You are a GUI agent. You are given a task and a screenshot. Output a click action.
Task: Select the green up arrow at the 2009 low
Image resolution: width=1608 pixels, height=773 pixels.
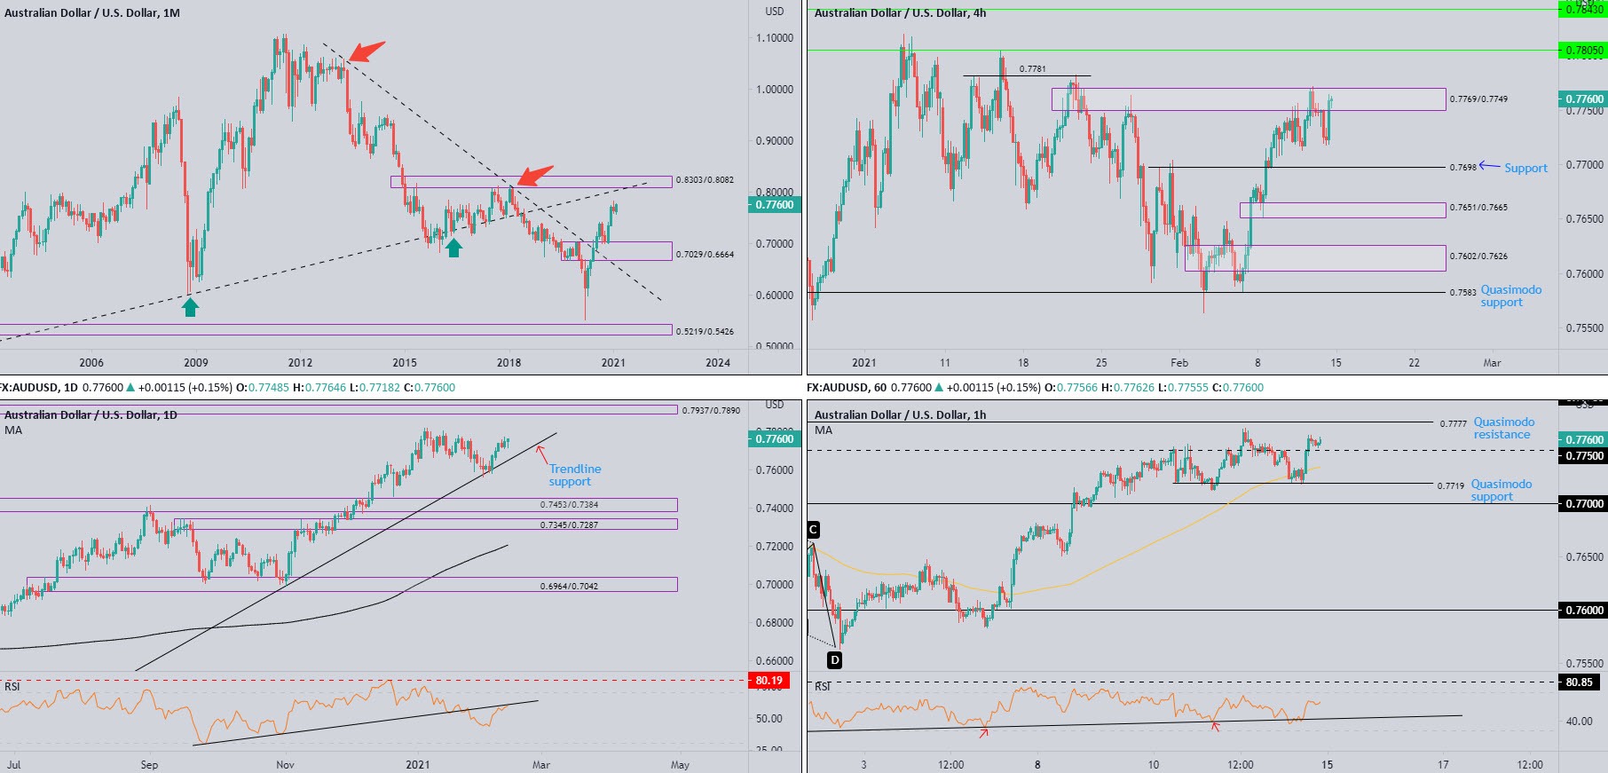190,307
